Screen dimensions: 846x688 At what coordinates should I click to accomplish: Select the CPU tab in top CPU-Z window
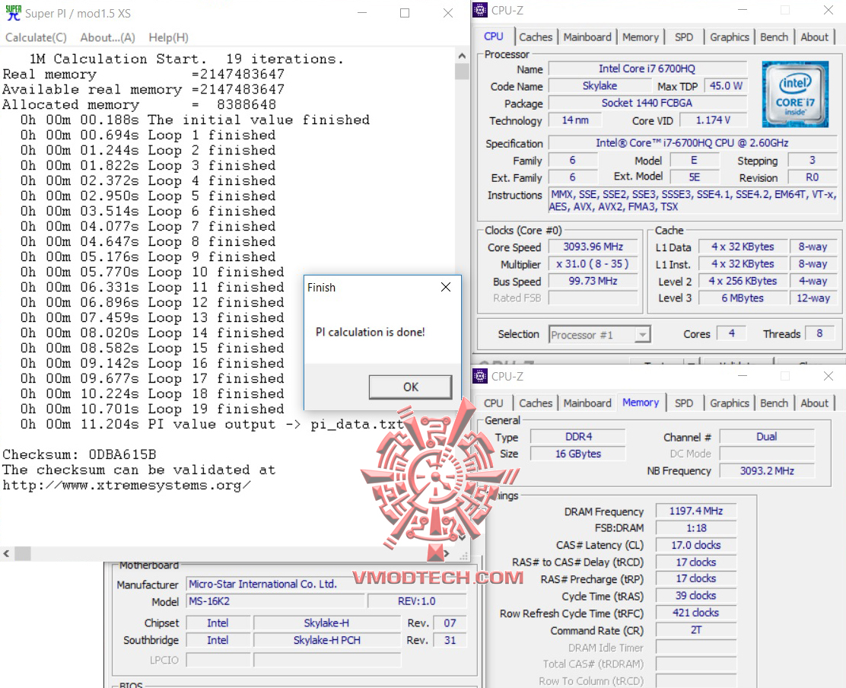tap(494, 37)
